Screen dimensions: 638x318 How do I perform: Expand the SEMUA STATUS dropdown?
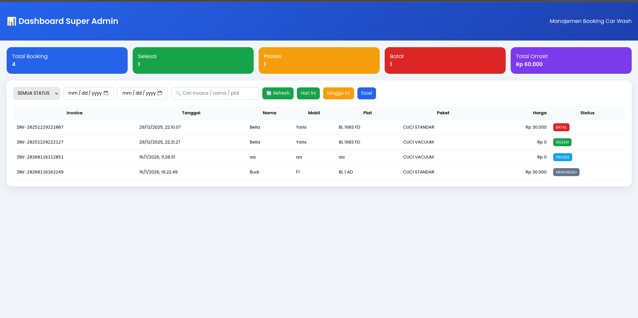coord(37,93)
